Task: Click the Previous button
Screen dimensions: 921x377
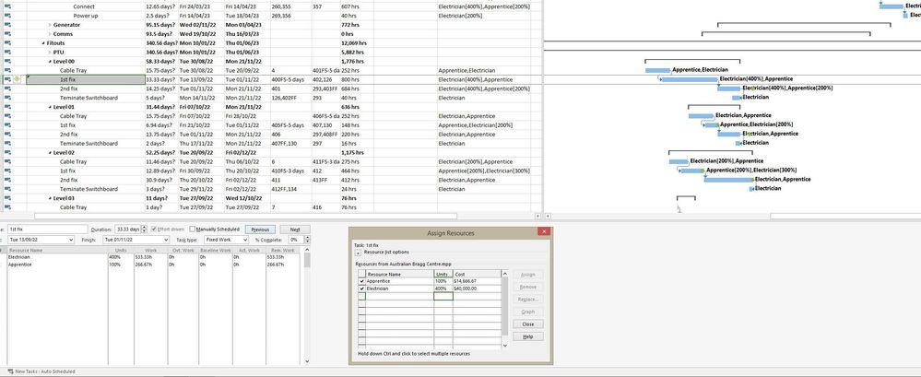Action: pos(260,230)
